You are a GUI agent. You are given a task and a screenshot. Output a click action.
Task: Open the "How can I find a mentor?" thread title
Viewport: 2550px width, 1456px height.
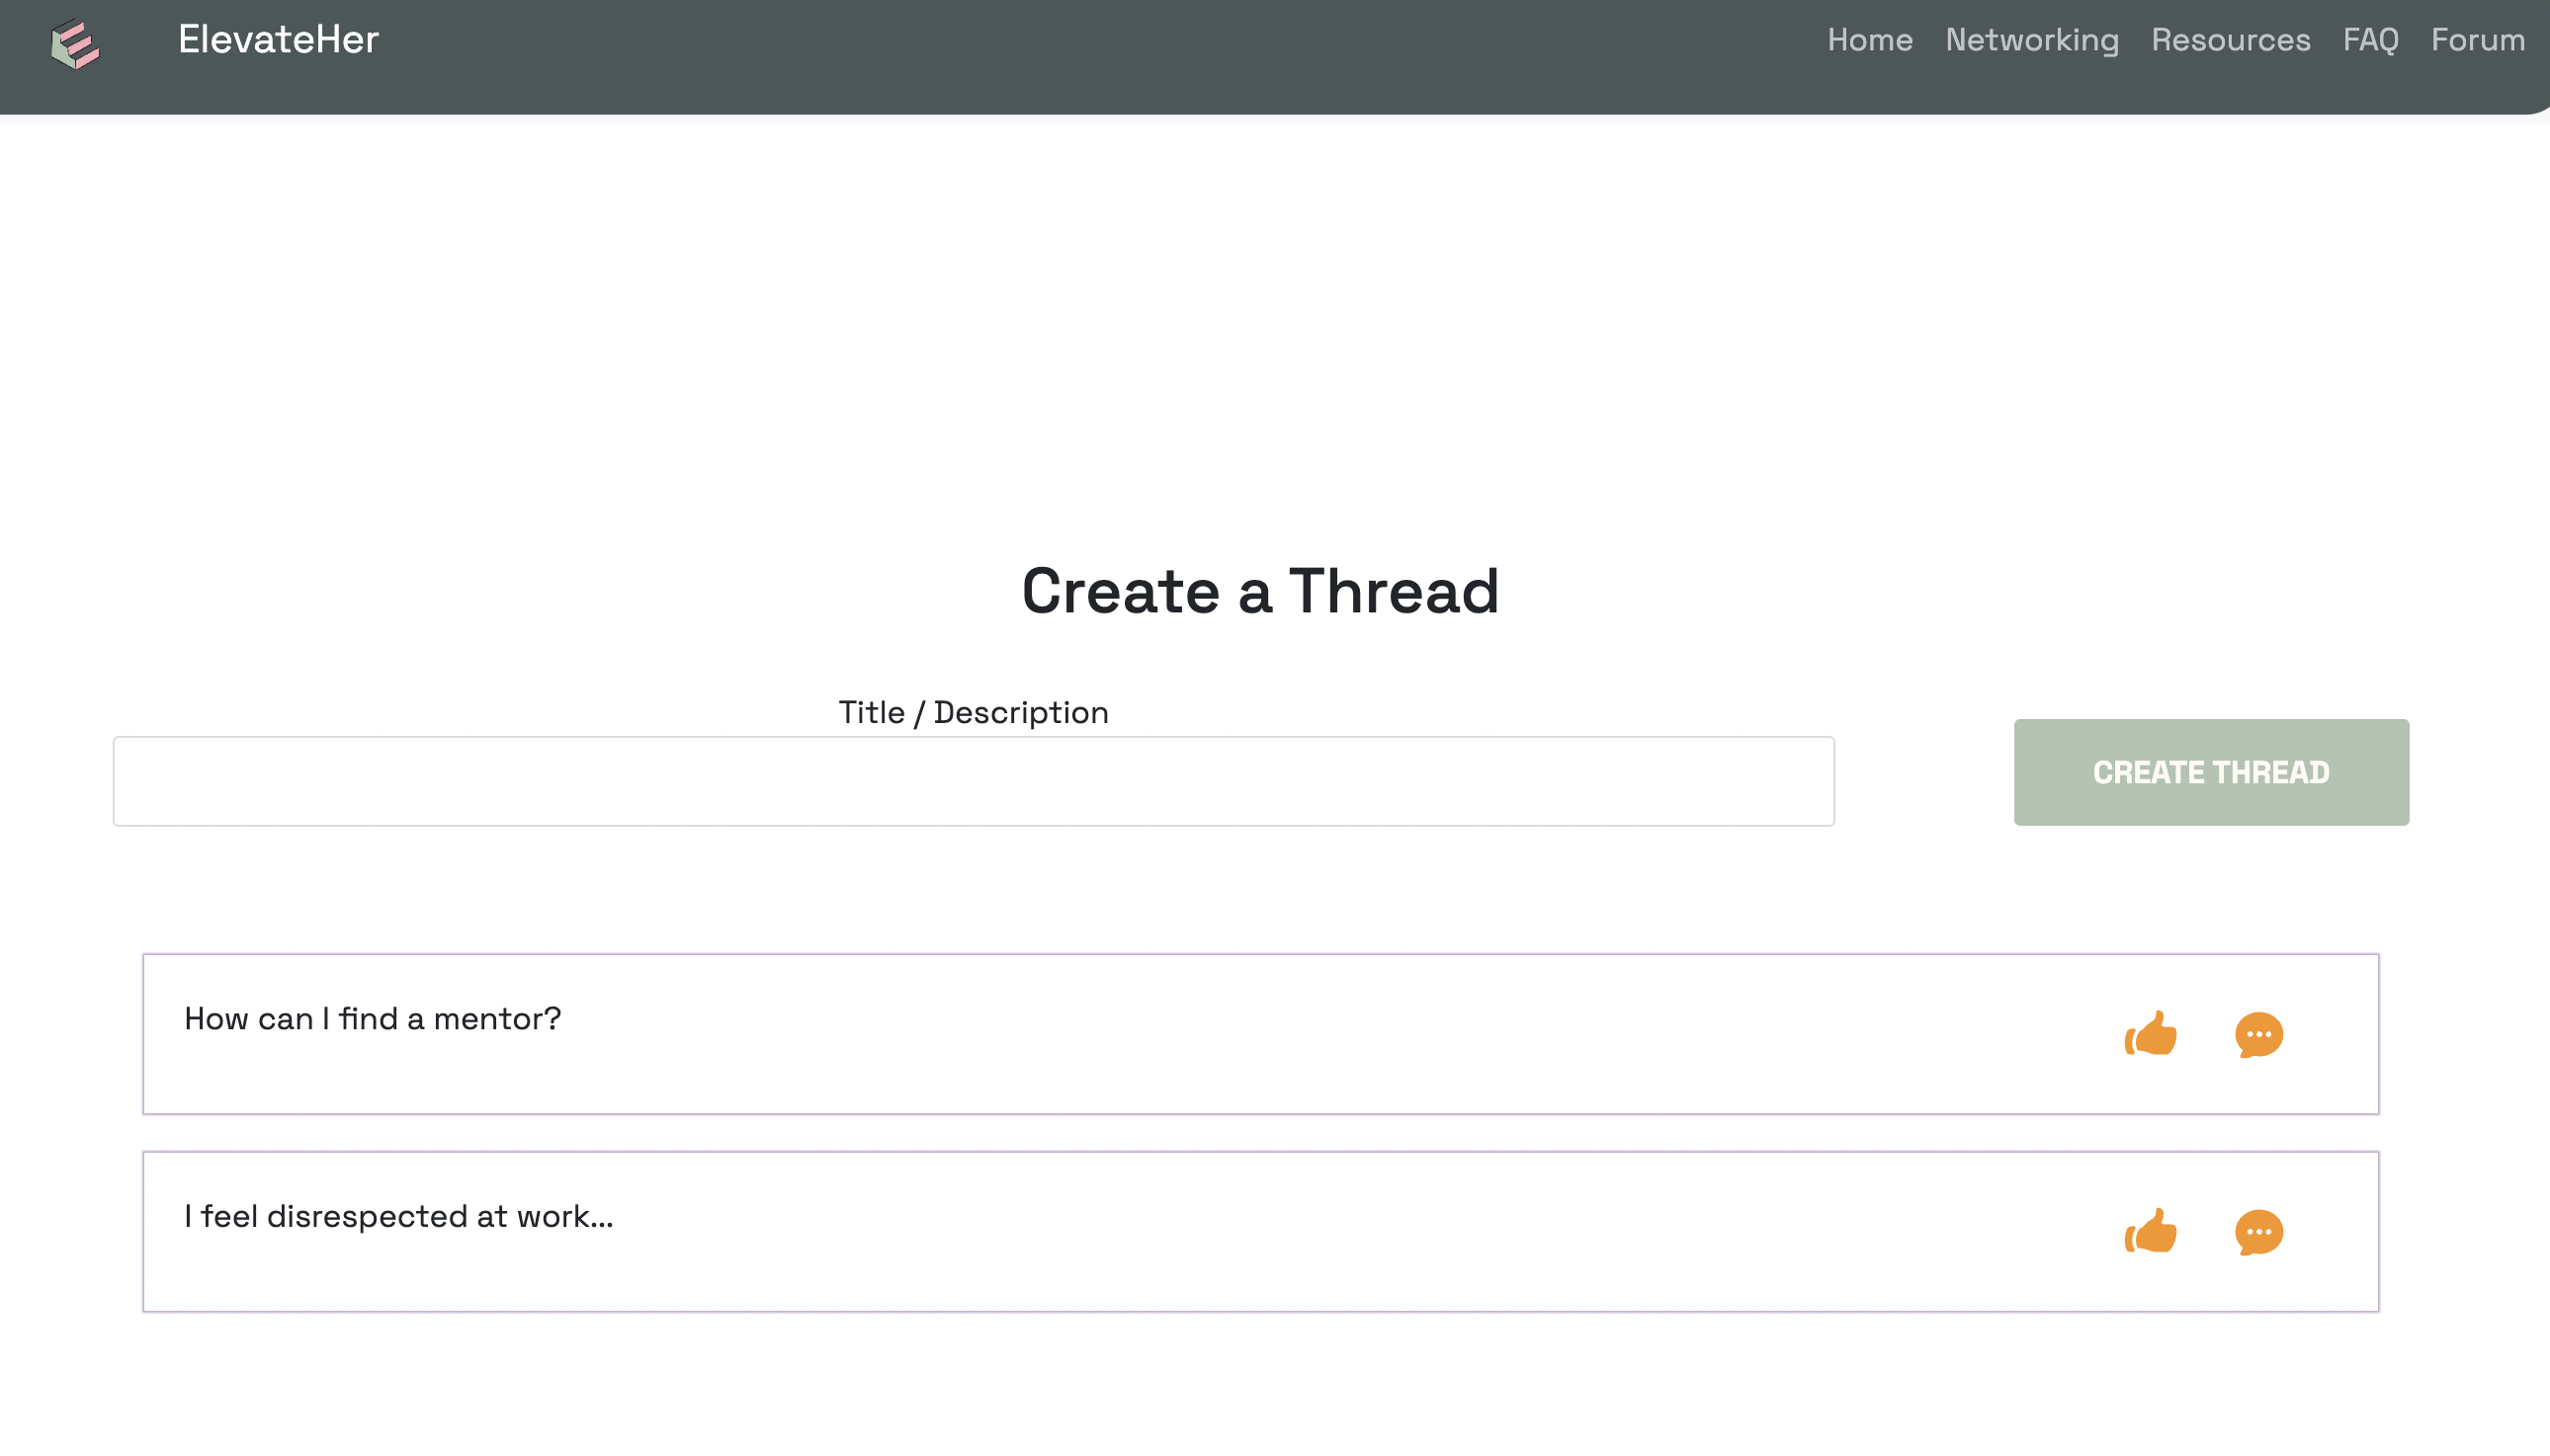(x=373, y=1018)
